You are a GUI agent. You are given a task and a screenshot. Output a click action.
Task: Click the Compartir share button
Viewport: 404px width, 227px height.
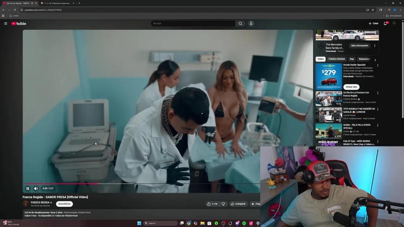(238, 204)
